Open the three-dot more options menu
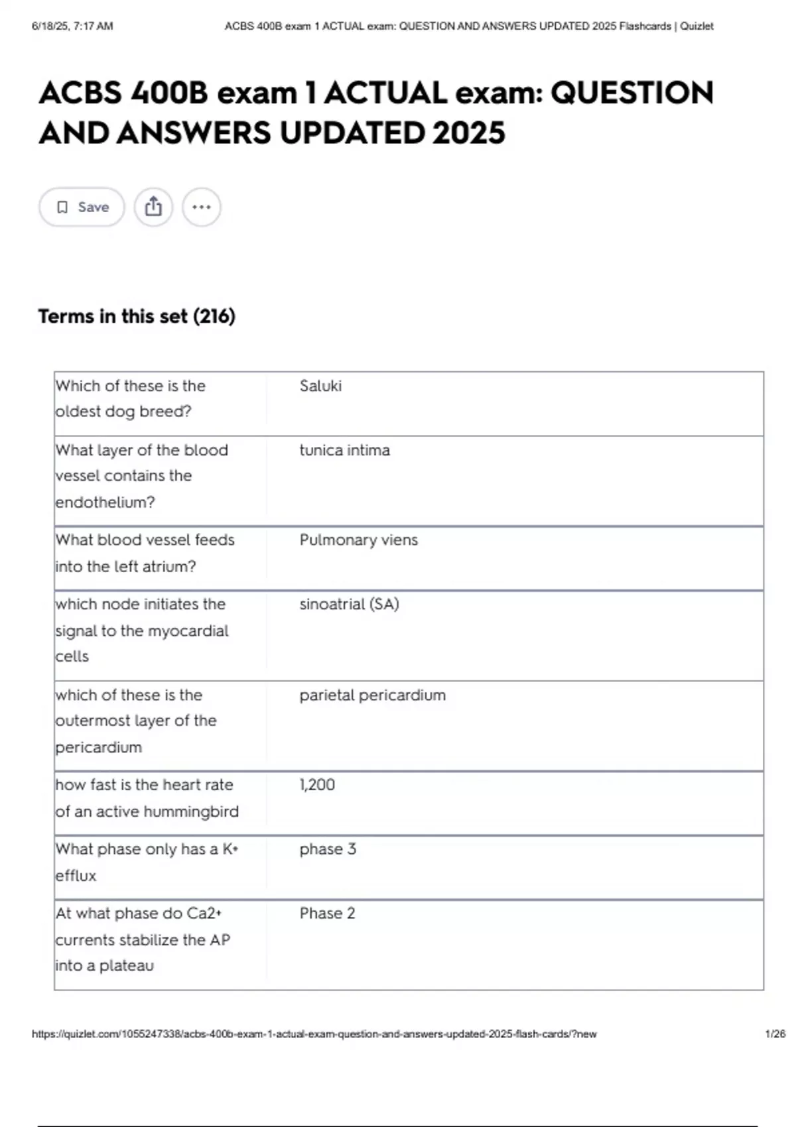 (x=202, y=207)
